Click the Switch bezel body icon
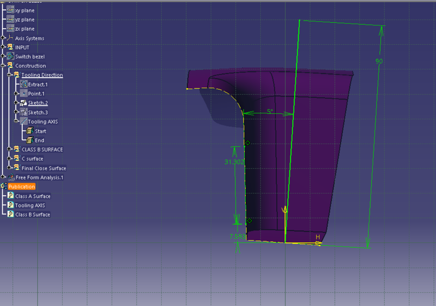This screenshot has height=306, width=436. (x=10, y=57)
